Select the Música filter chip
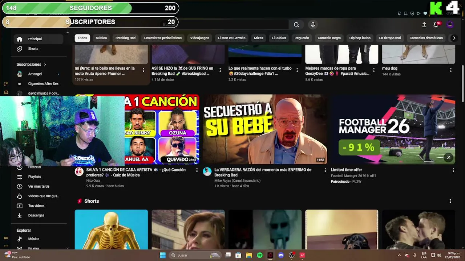 coord(101,38)
